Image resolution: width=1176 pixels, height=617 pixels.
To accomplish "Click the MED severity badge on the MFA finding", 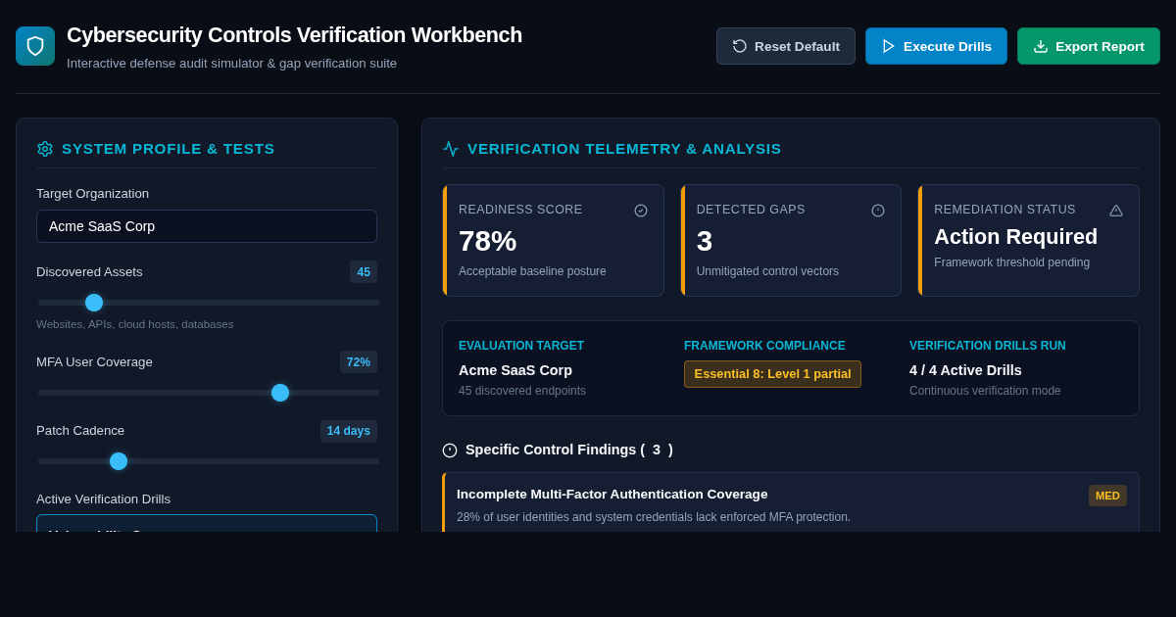I will (1107, 496).
